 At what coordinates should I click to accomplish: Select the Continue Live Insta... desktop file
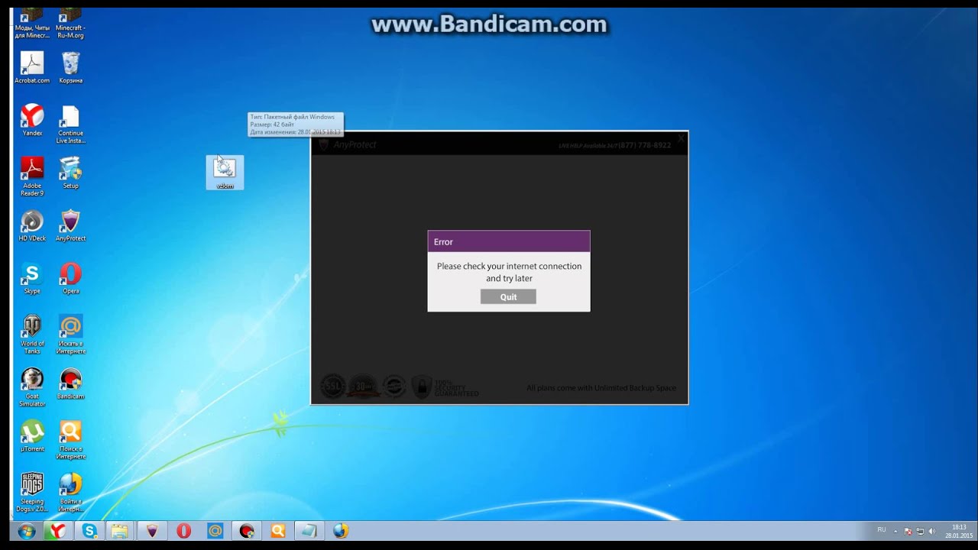[70, 124]
